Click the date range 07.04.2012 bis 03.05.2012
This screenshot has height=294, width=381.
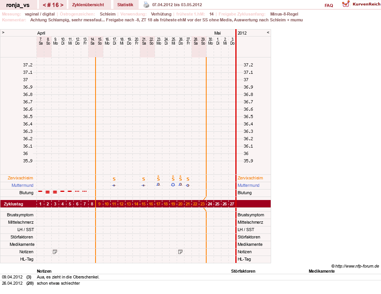pos(177,5)
